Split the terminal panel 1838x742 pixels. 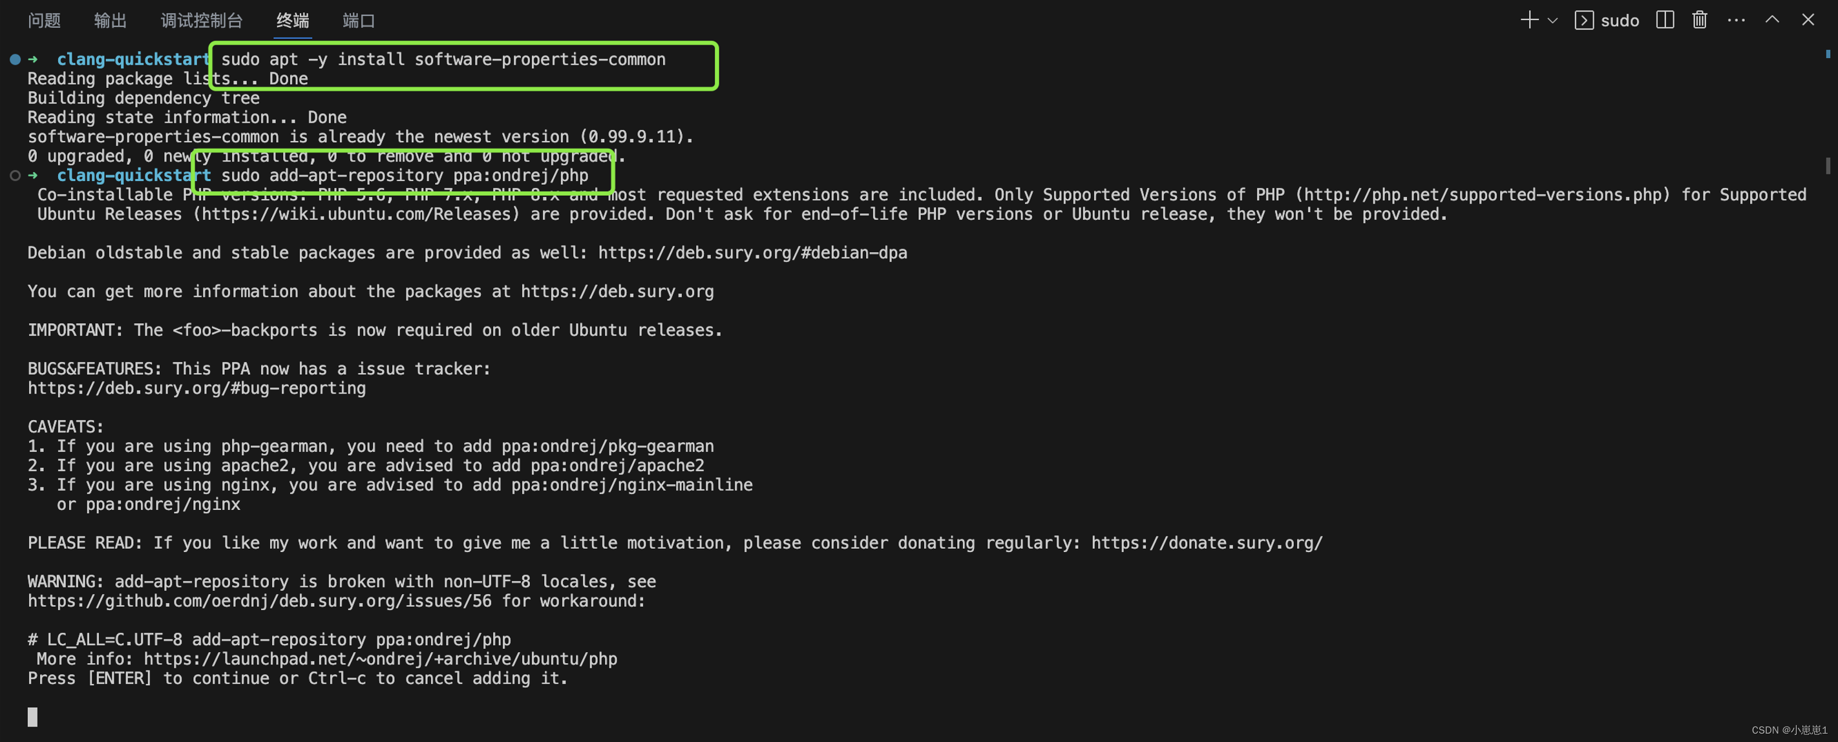pos(1665,20)
